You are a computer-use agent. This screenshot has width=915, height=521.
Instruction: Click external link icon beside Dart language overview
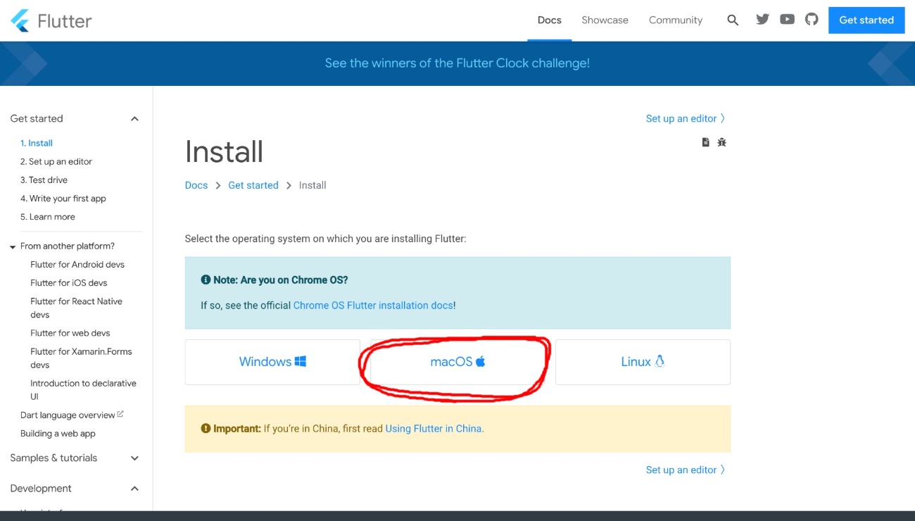[x=120, y=414]
